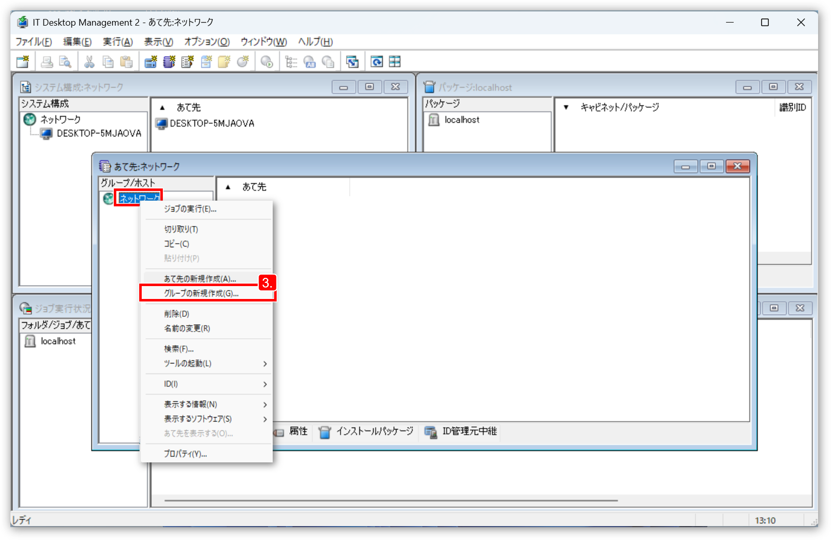Click the tree view toolbar icon
The height and width of the screenshot is (540, 831).
coord(291,62)
